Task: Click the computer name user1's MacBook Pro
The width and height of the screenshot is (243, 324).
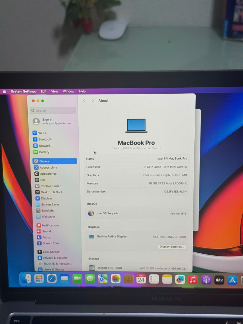Action: point(172,158)
